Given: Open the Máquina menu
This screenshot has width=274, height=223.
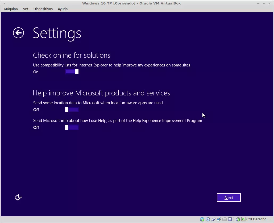Looking at the screenshot, I should coord(11,9).
